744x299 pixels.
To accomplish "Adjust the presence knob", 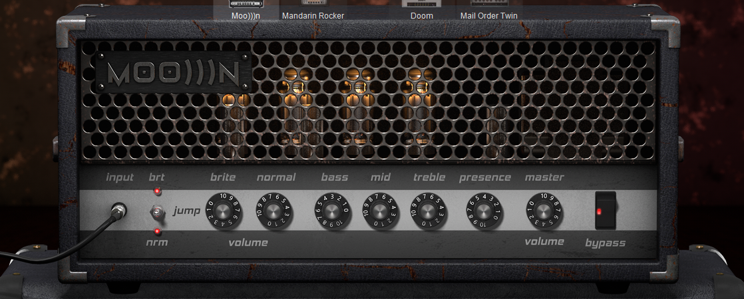I will (484, 211).
